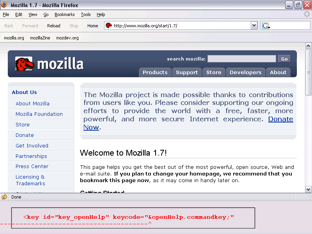
Task: Open the Developers tab
Action: tap(245, 72)
